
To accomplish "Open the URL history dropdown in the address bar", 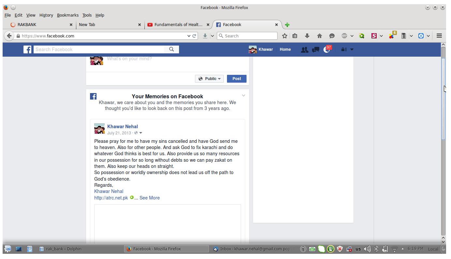I will coord(189,36).
